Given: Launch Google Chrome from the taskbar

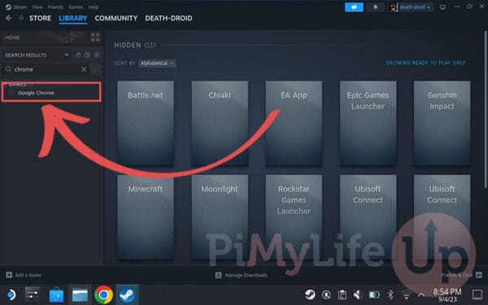Looking at the screenshot, I should (103, 294).
